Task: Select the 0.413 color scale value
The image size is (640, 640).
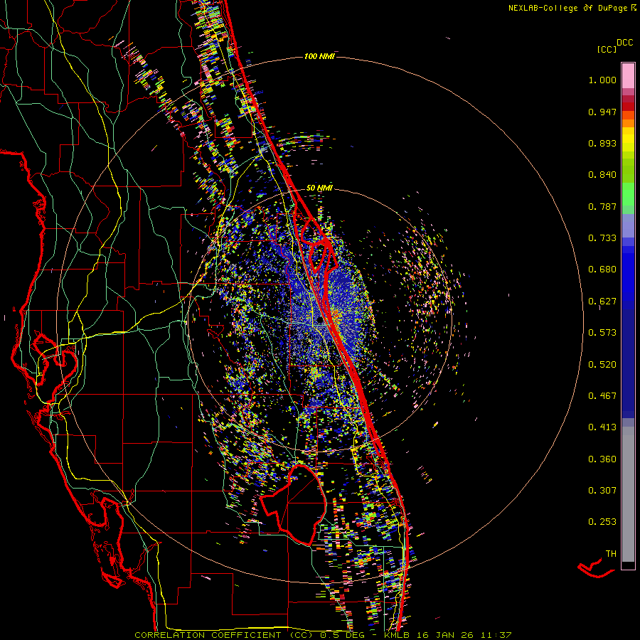Action: tap(602, 427)
